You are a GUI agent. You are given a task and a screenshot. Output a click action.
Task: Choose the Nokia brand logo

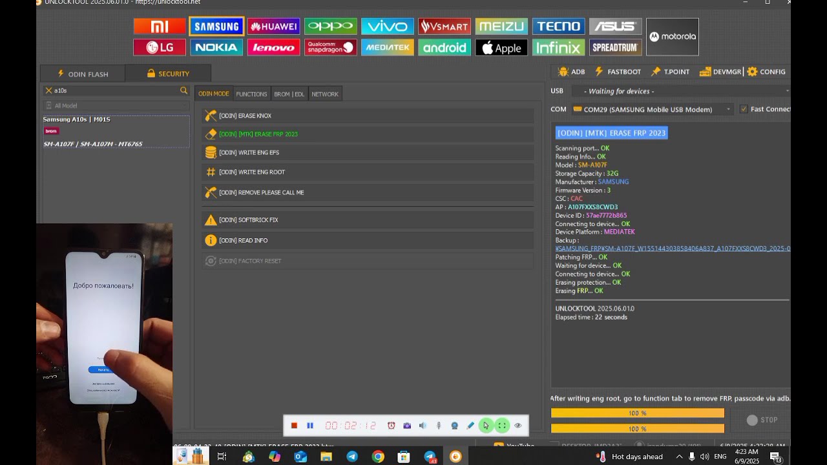pos(216,47)
